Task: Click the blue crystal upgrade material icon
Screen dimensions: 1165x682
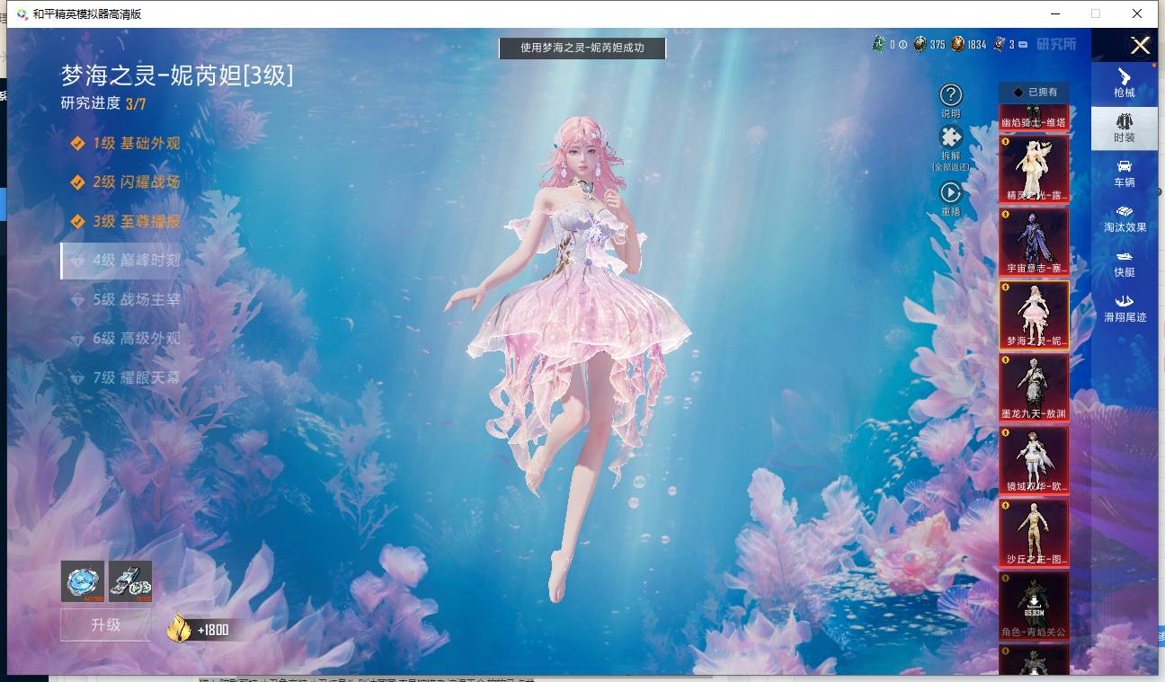Action: tap(83, 581)
